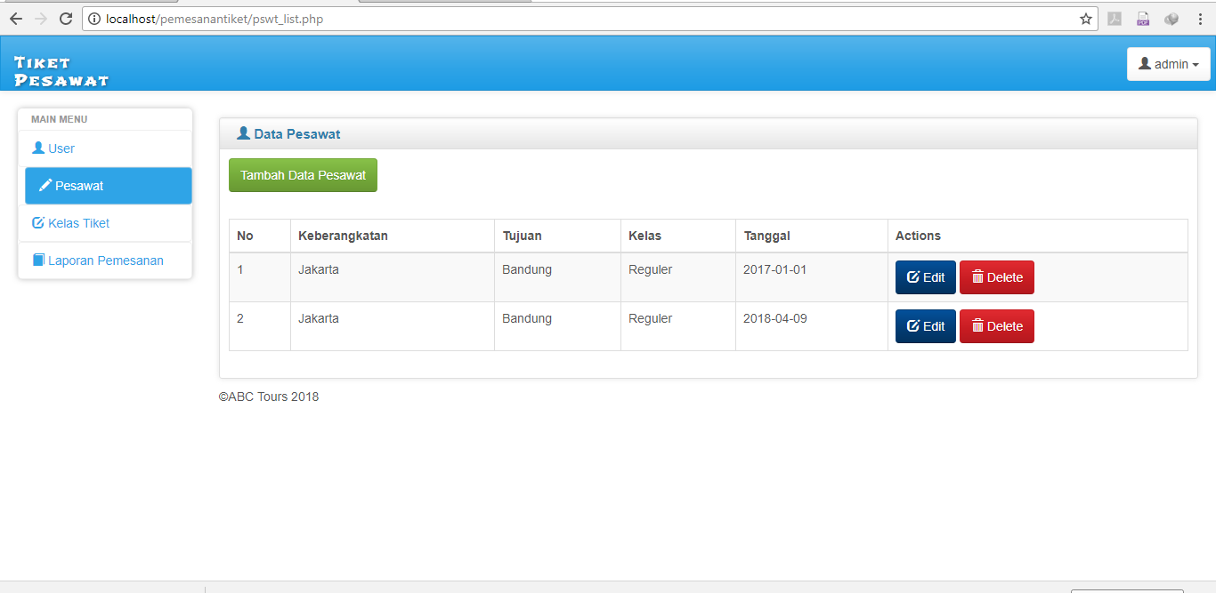Edit the flight dated 2018-04-09
This screenshot has height=593, width=1216.
pos(925,326)
